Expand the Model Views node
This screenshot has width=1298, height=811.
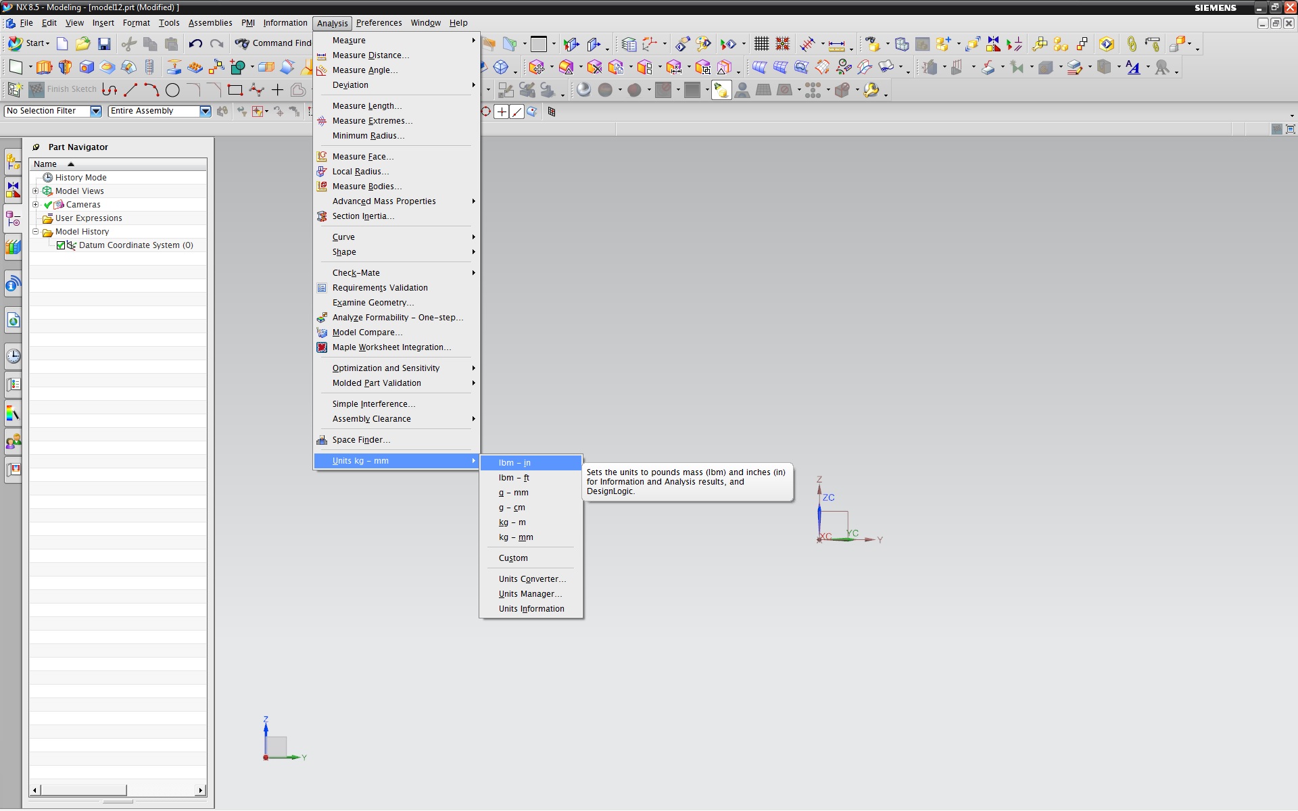click(36, 191)
